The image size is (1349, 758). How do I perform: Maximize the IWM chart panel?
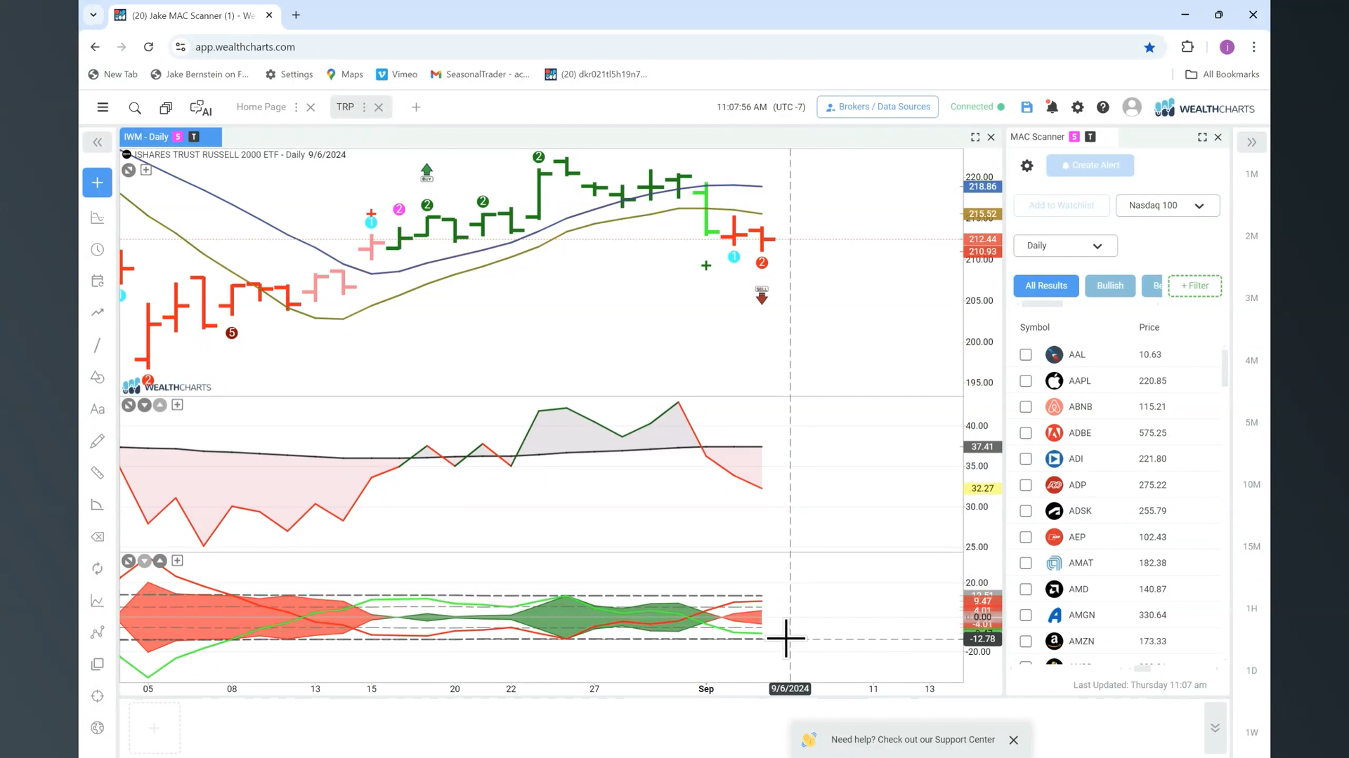tap(975, 138)
